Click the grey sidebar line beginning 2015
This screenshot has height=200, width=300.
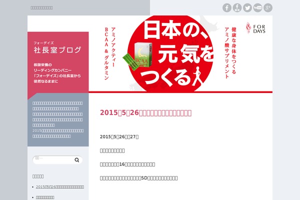click(x=58, y=130)
